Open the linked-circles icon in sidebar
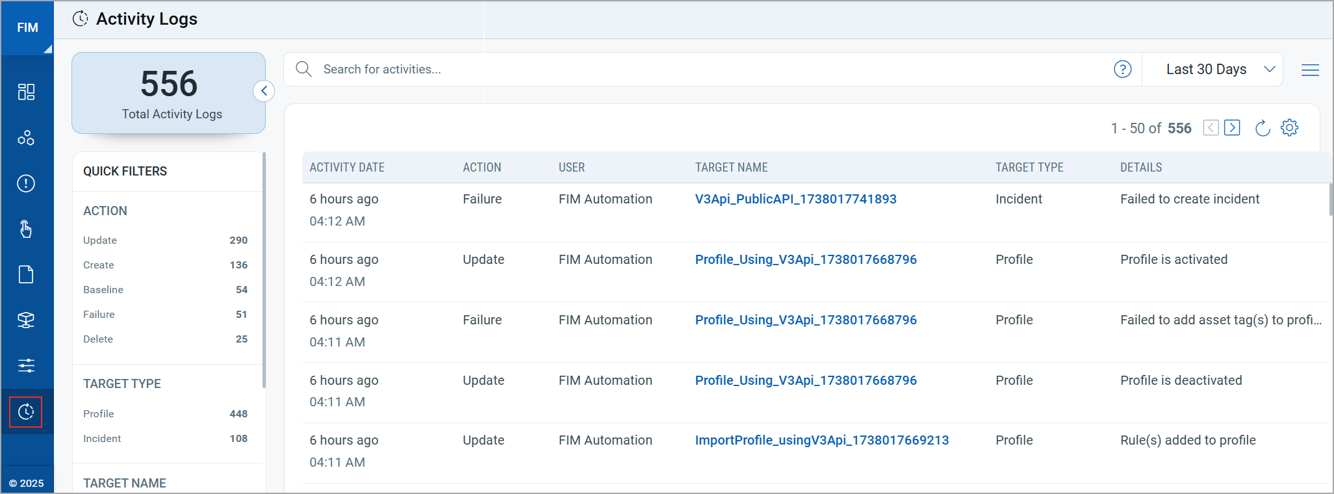Screen dimensions: 1334x494 [x=26, y=138]
